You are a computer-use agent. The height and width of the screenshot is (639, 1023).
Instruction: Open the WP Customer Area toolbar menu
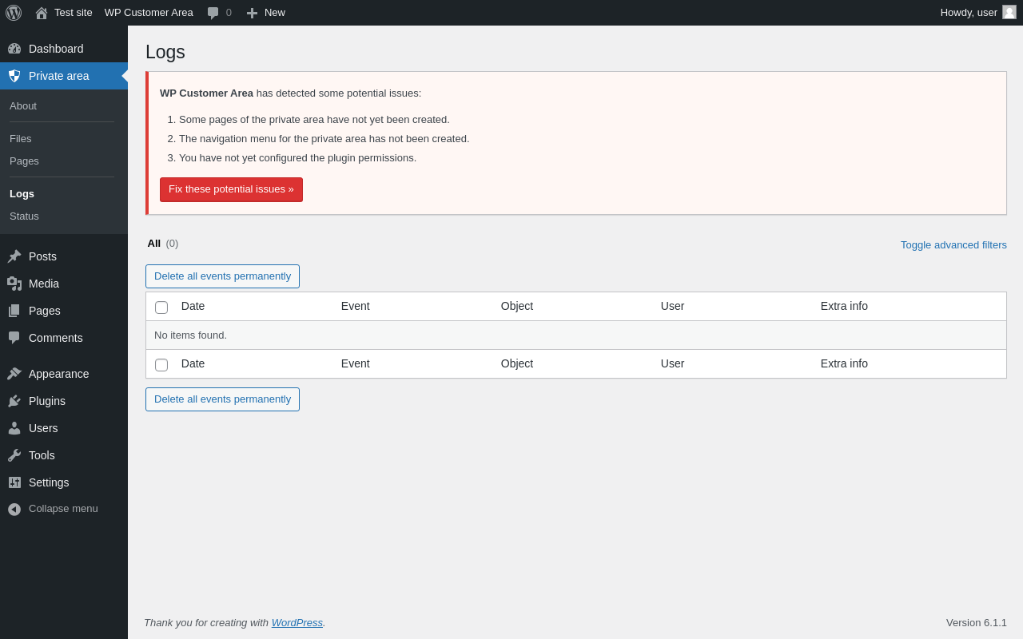[149, 13]
